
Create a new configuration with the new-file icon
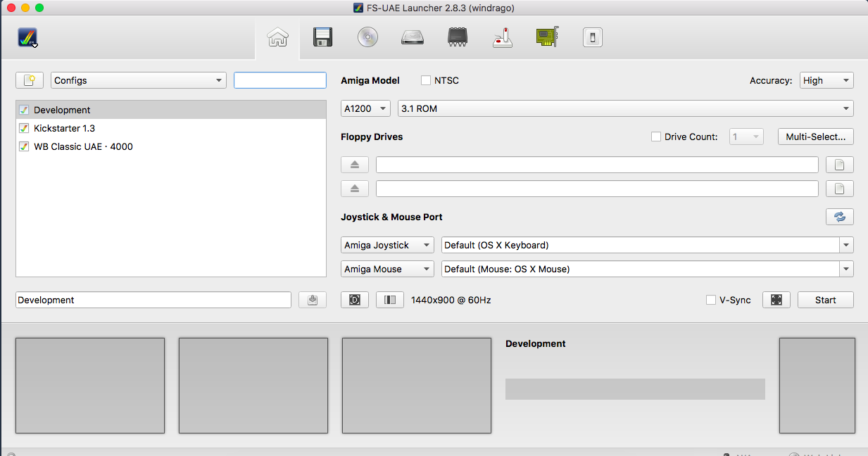tap(30, 80)
